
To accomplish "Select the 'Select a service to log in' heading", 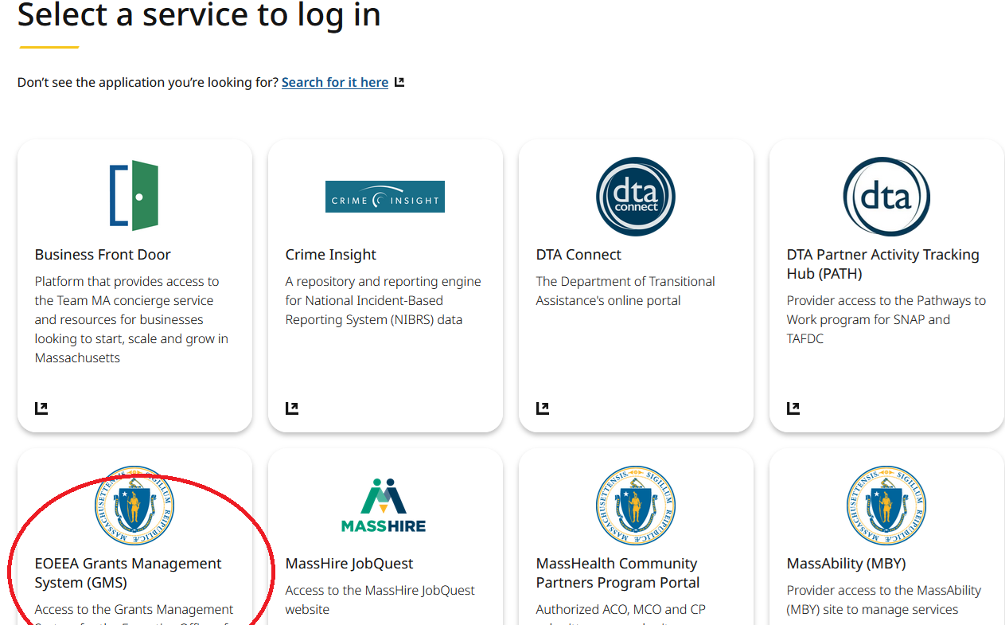I will [199, 14].
